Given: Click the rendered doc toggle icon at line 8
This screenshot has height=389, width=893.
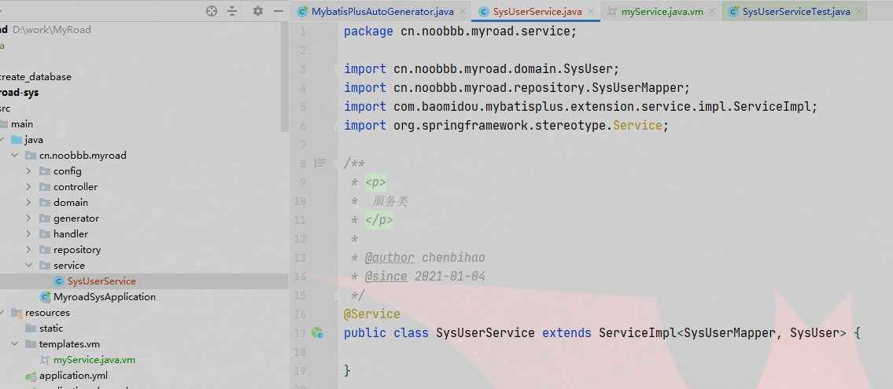Looking at the screenshot, I should pos(319,163).
